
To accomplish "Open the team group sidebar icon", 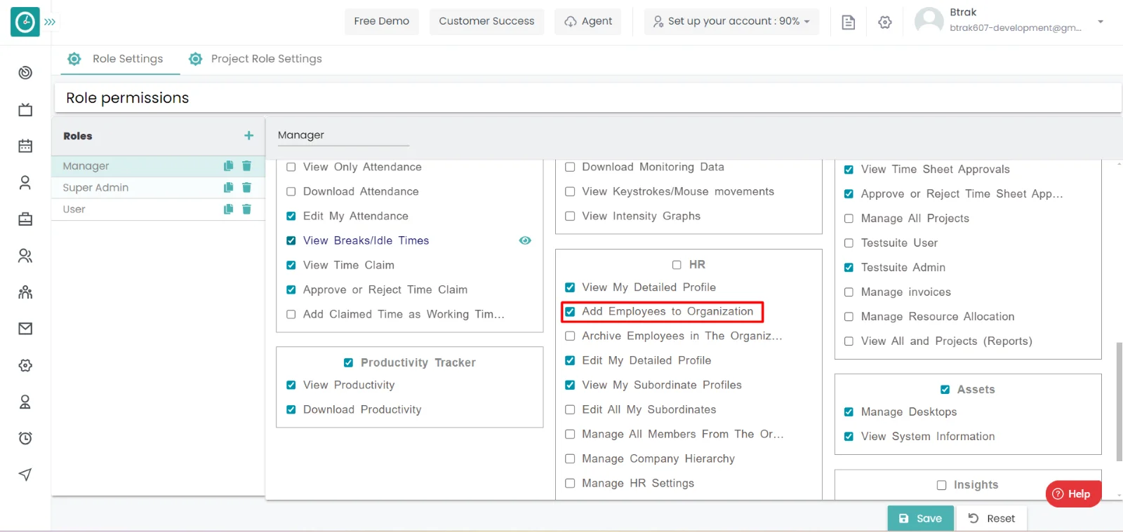I will pos(25,292).
